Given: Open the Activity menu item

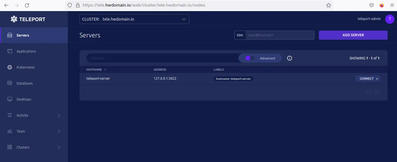Looking at the screenshot, I should [34, 115].
